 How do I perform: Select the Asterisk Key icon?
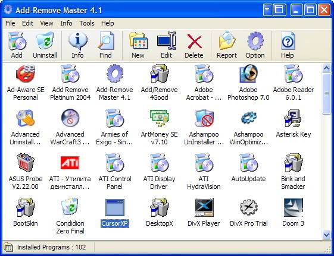coord(294,119)
